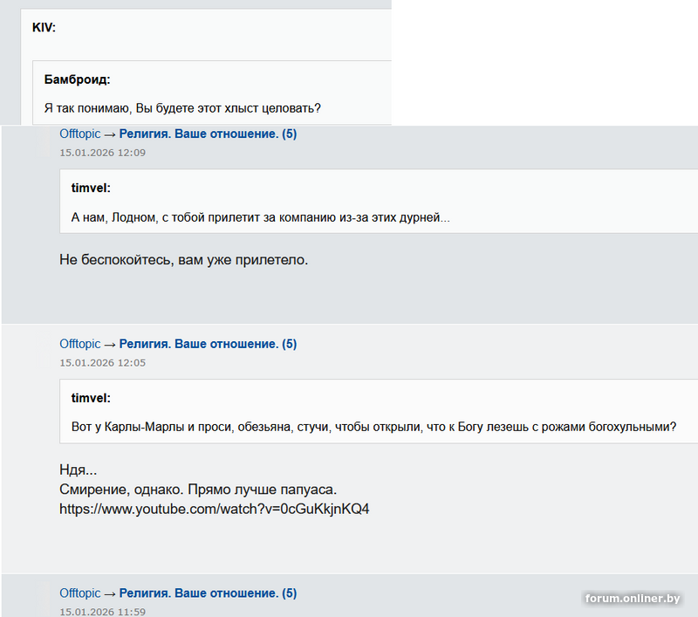Open the Offtopic link above the 12:05 post
Screen dimensions: 698x617
(x=79, y=344)
